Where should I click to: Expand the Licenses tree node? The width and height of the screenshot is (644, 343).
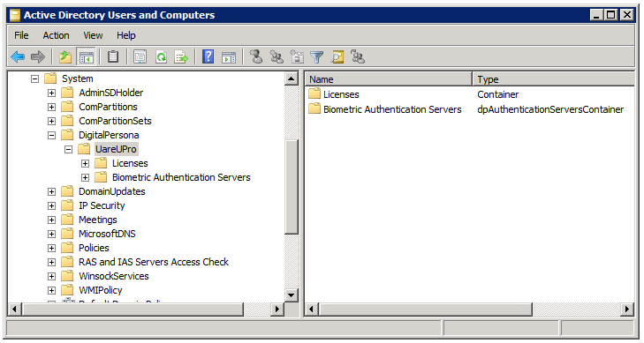pyautogui.click(x=85, y=163)
